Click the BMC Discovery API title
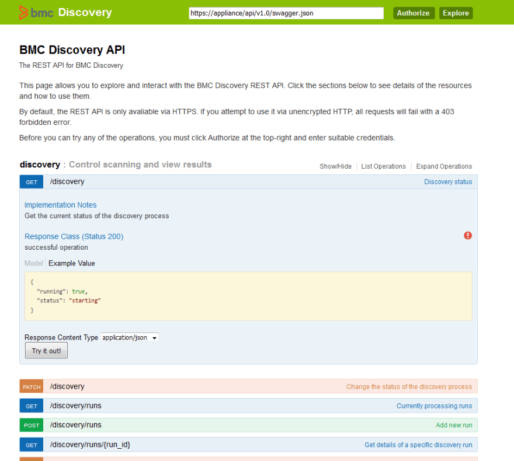 tap(72, 50)
